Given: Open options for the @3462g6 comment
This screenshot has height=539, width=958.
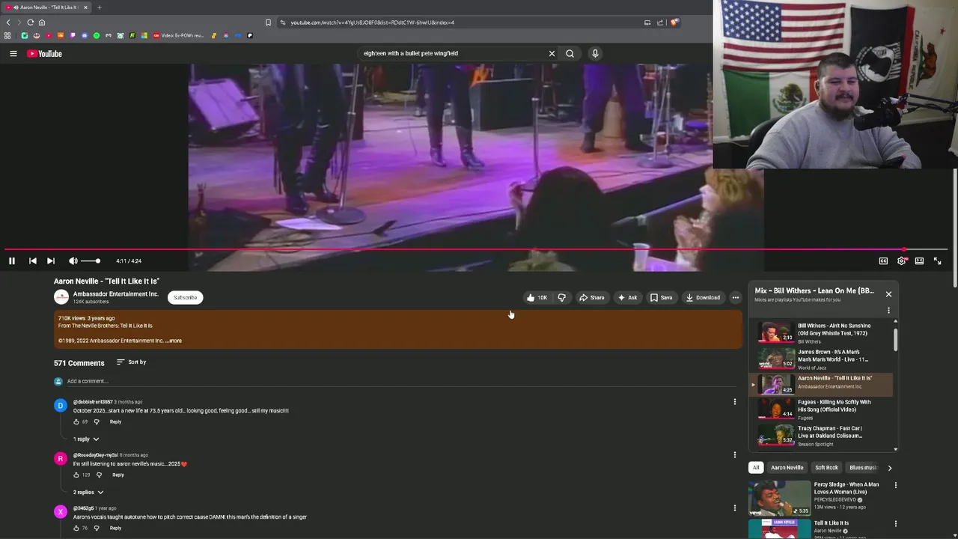Looking at the screenshot, I should 734,508.
